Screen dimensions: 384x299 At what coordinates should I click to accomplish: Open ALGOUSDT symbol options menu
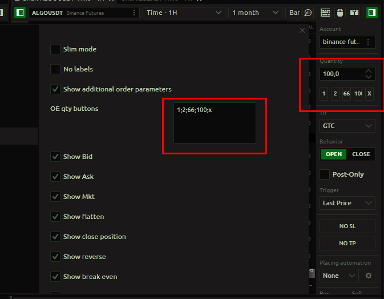click(134, 13)
